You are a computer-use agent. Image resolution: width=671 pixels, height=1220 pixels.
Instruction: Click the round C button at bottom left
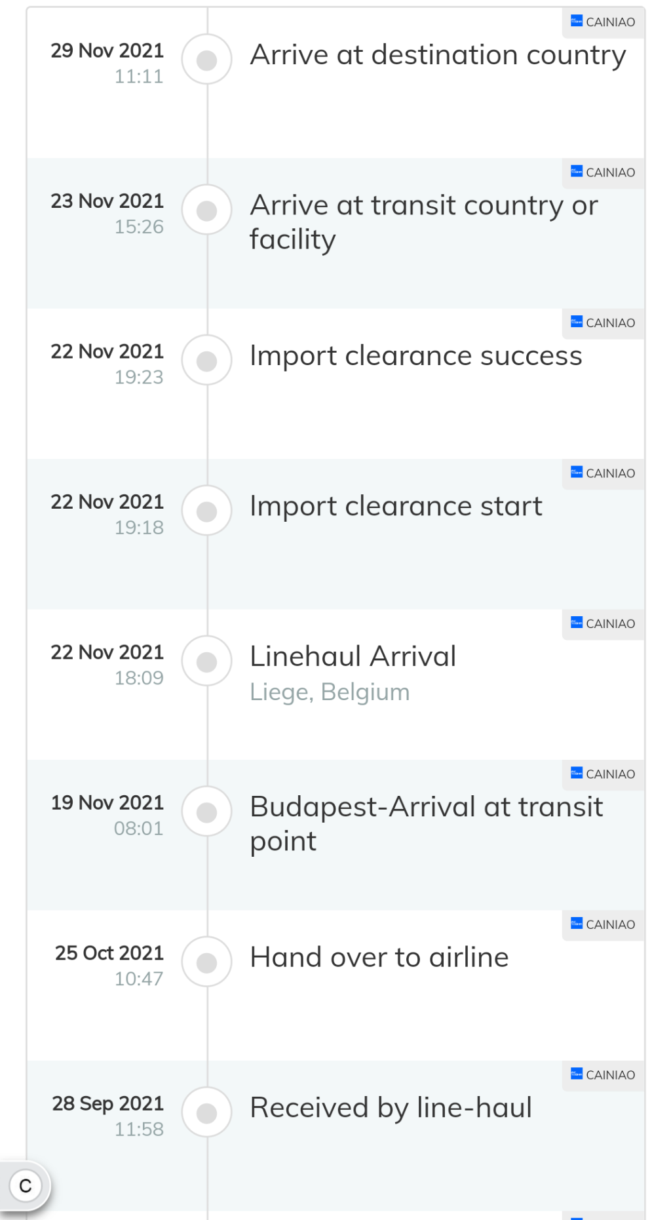click(26, 1186)
